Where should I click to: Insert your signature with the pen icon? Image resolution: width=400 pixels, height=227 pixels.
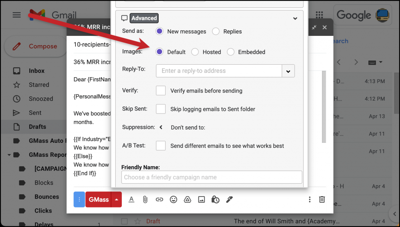coord(229,199)
